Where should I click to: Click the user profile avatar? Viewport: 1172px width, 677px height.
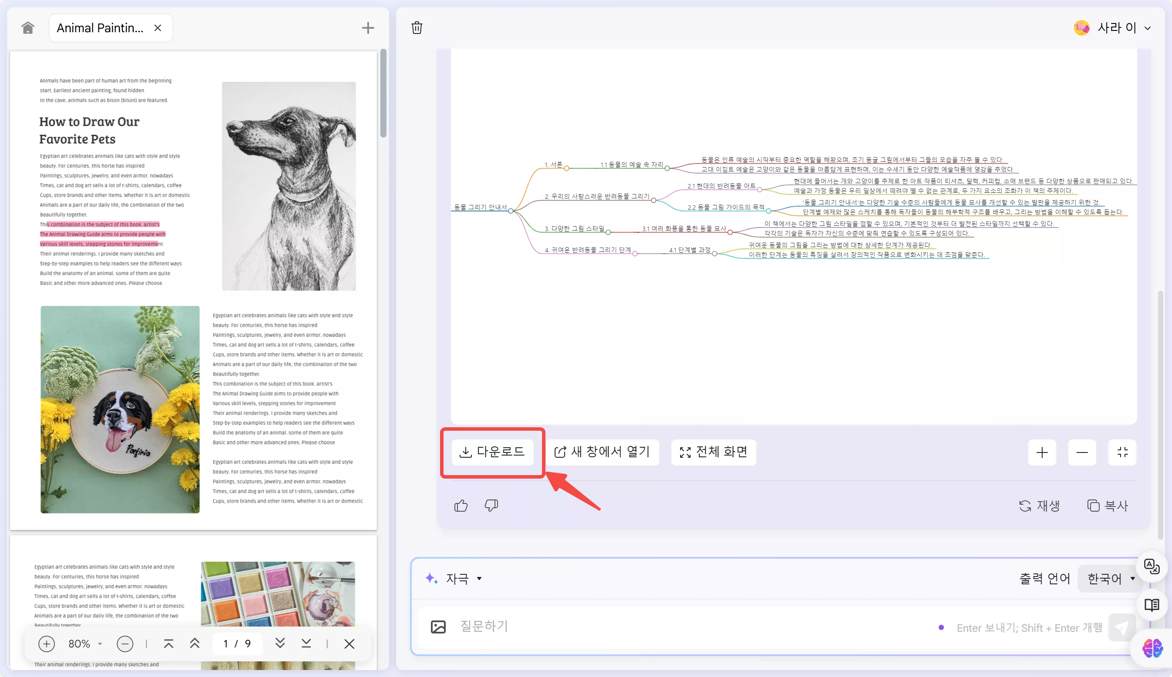1082,28
